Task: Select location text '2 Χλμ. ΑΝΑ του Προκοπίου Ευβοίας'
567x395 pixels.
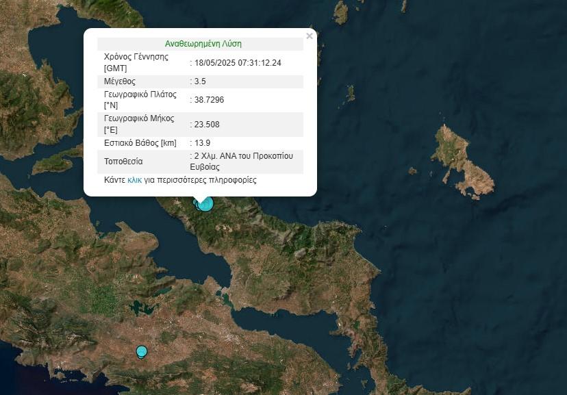Action: tap(242, 161)
